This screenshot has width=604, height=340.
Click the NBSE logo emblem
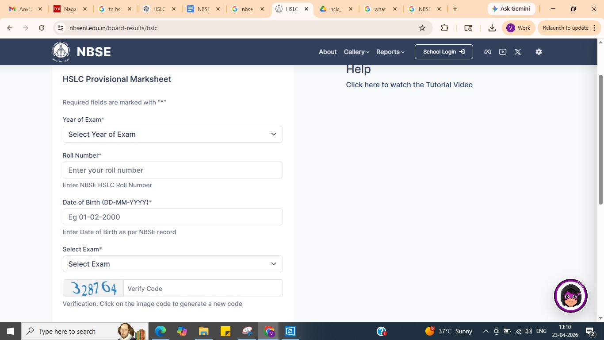[61, 52]
